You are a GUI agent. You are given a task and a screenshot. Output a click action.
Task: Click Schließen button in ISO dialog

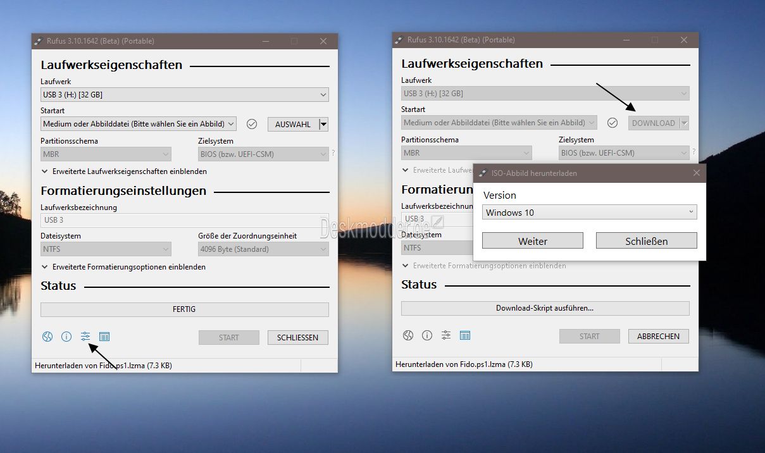647,240
